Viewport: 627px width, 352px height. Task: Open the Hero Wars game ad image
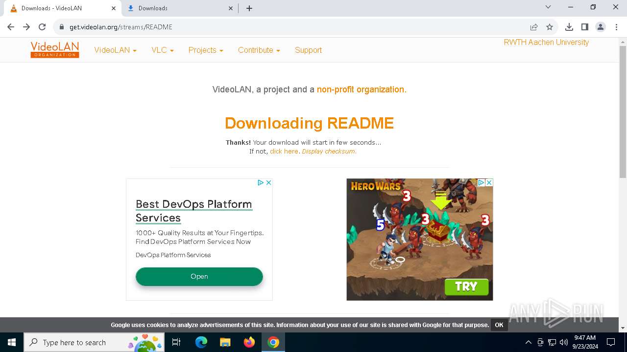coord(420,240)
